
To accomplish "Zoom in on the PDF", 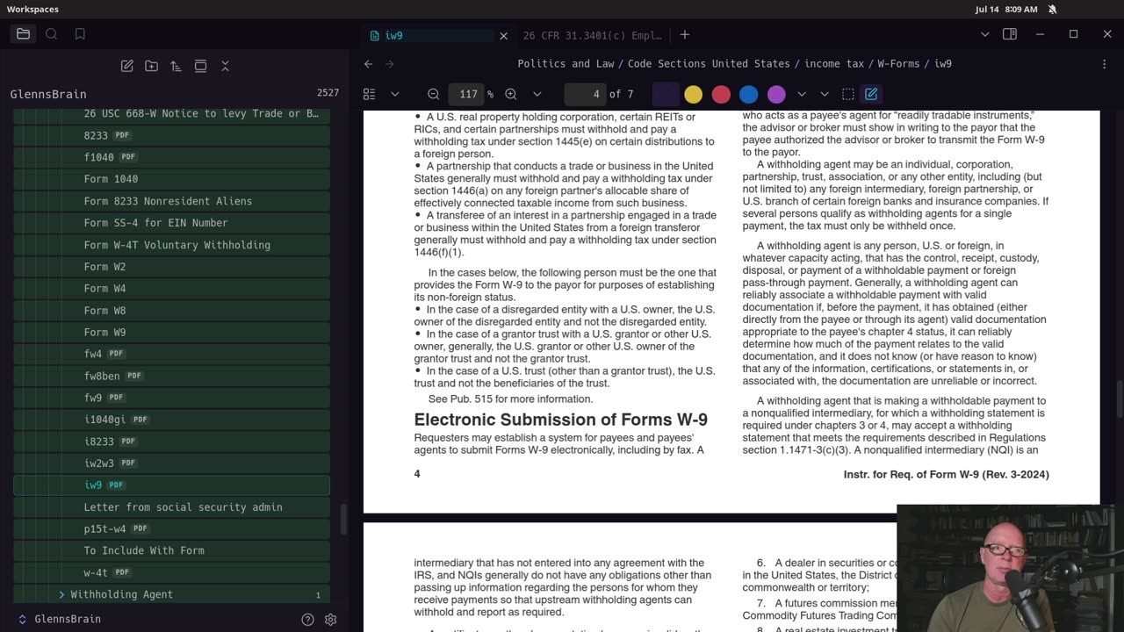I will 511,94.
